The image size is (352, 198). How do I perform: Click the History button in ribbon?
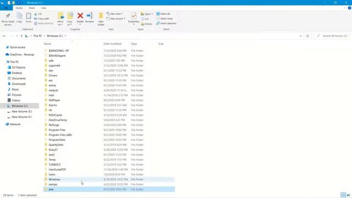(147, 24)
